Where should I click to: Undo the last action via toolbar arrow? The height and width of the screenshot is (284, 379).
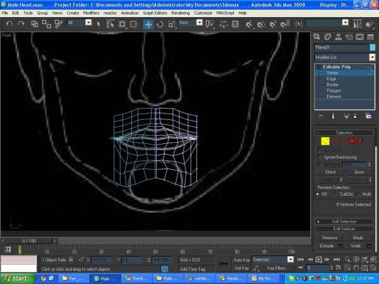click(x=9, y=24)
